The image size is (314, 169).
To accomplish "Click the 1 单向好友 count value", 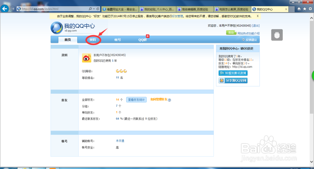I will [117, 112].
